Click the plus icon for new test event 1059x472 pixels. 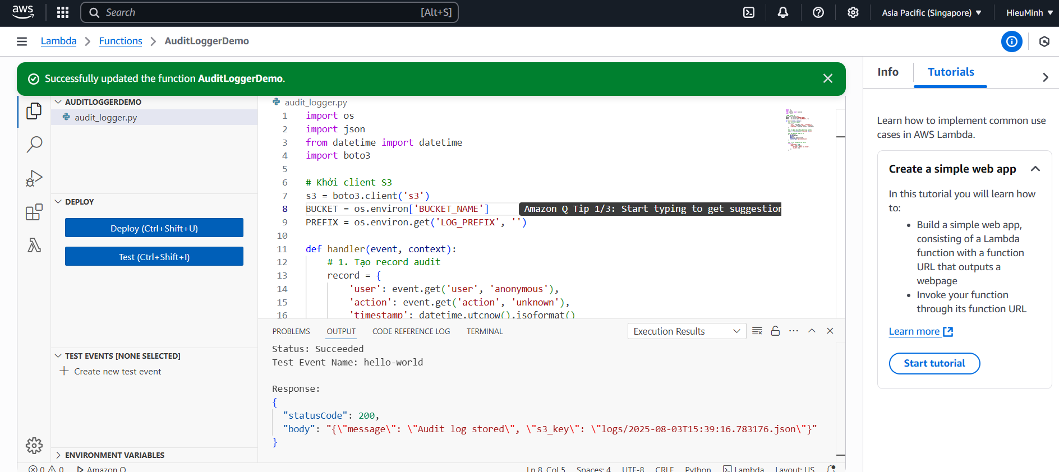tap(64, 371)
